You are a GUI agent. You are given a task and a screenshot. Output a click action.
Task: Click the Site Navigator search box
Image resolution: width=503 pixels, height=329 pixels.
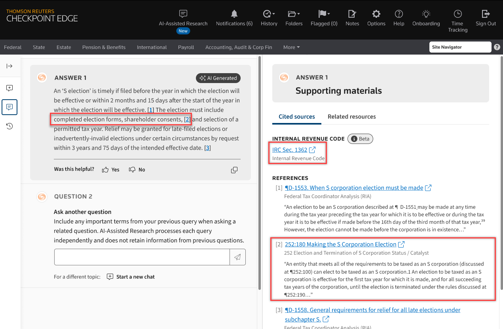pos(460,47)
